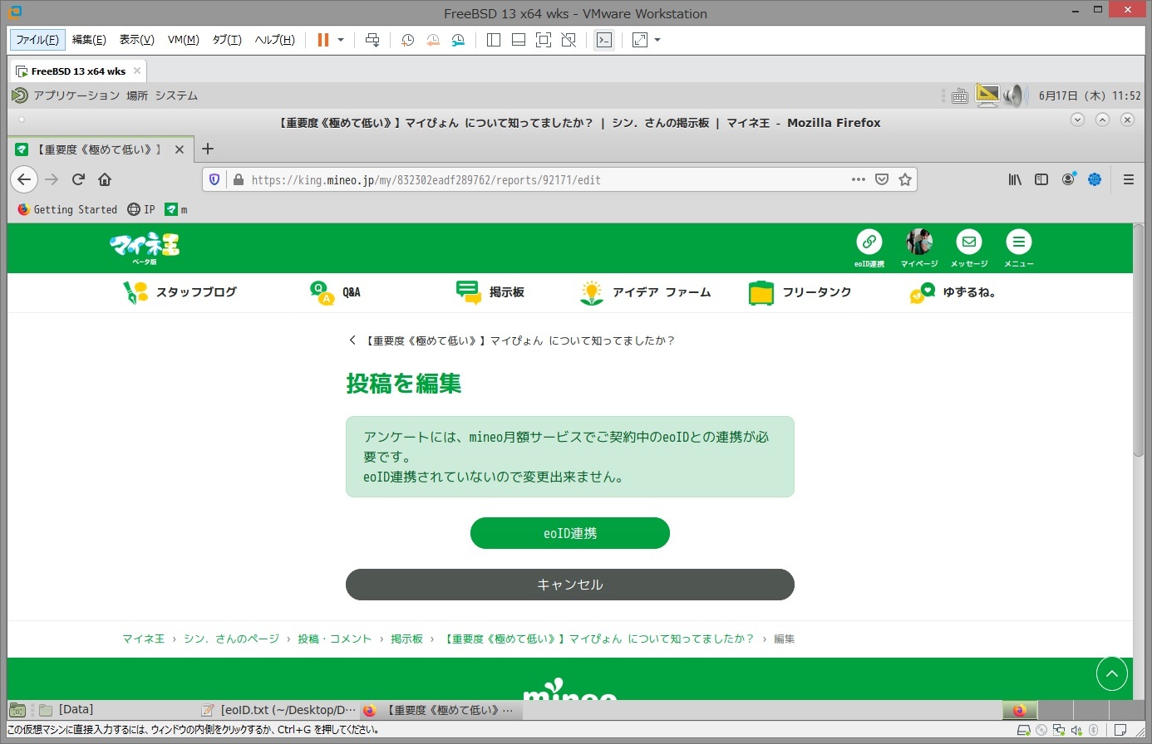Image resolution: width=1152 pixels, height=744 pixels.
Task: Toggle VMware full screen mode icon
Action: pyautogui.click(x=640, y=40)
